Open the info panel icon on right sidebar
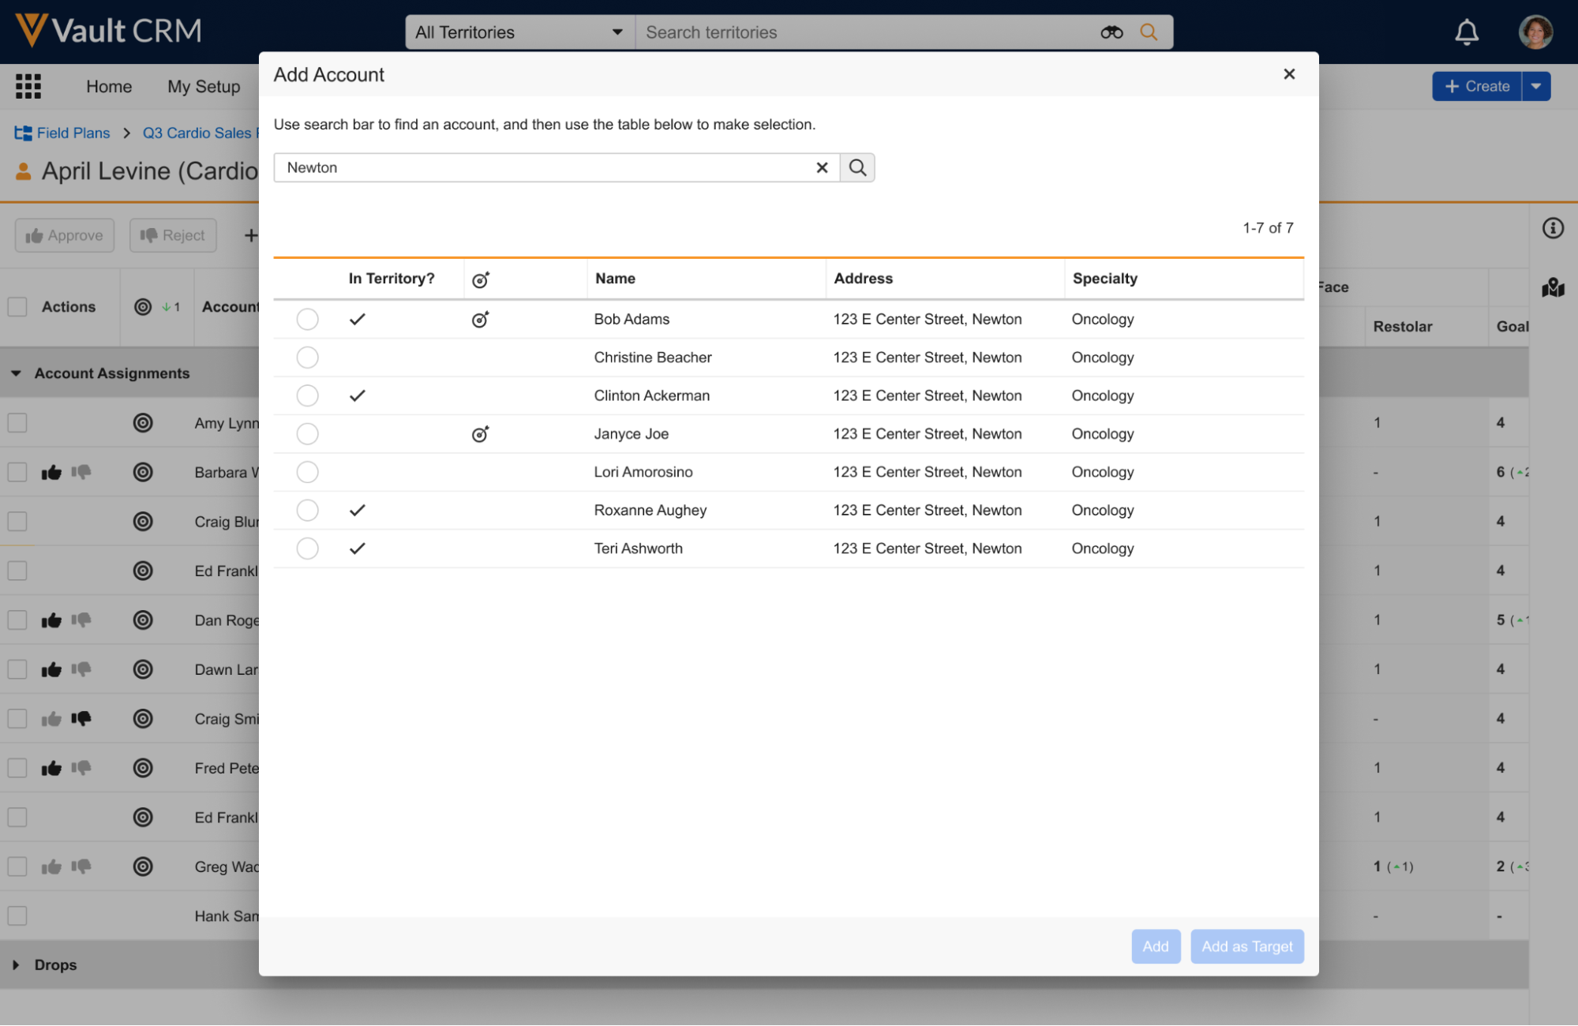1578x1026 pixels. 1553,228
